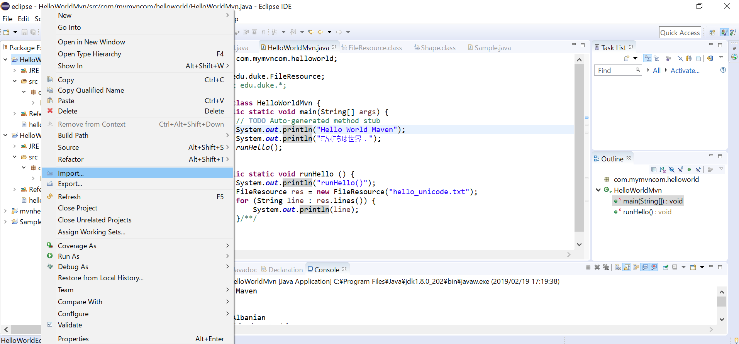
Task: Click the Word Wrap icon in the Console toolbar
Action: tap(636, 267)
